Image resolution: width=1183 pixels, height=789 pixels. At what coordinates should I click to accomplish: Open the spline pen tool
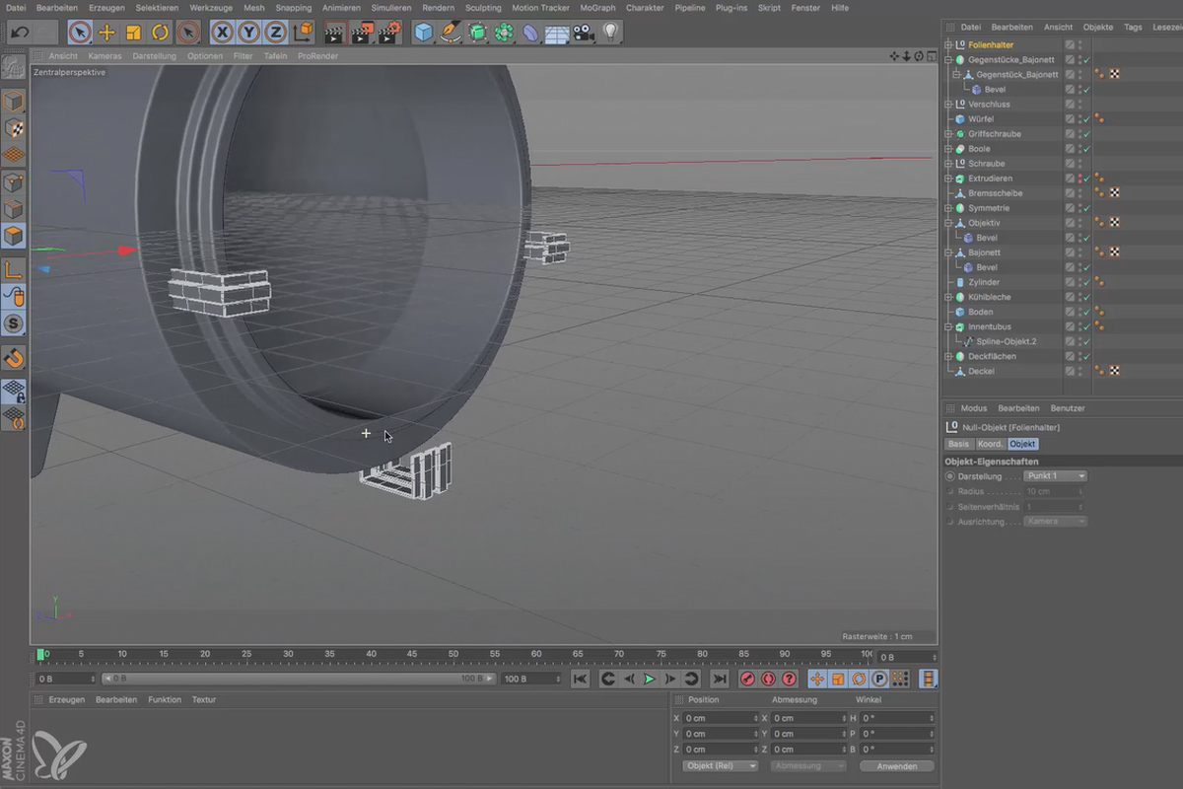tap(451, 33)
